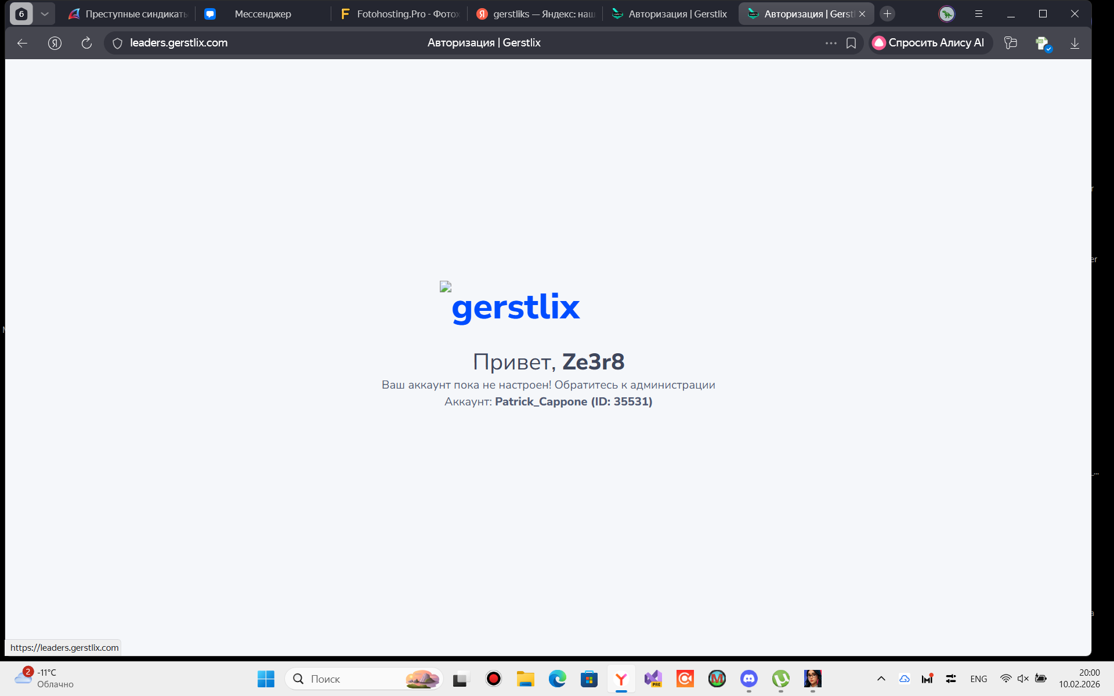
Task: Open the Yandex home button icon
Action: 55,43
